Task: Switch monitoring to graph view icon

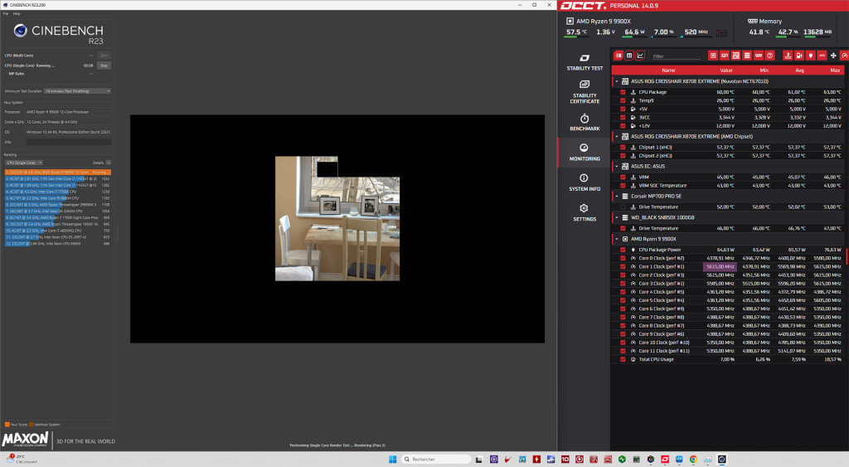Action: coord(640,56)
